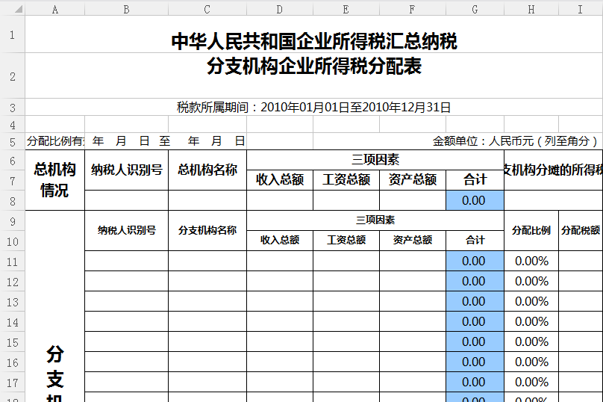Click the empty head office taxpayer ID cell in row 8
This screenshot has height=402, width=603.
pyautogui.click(x=126, y=200)
